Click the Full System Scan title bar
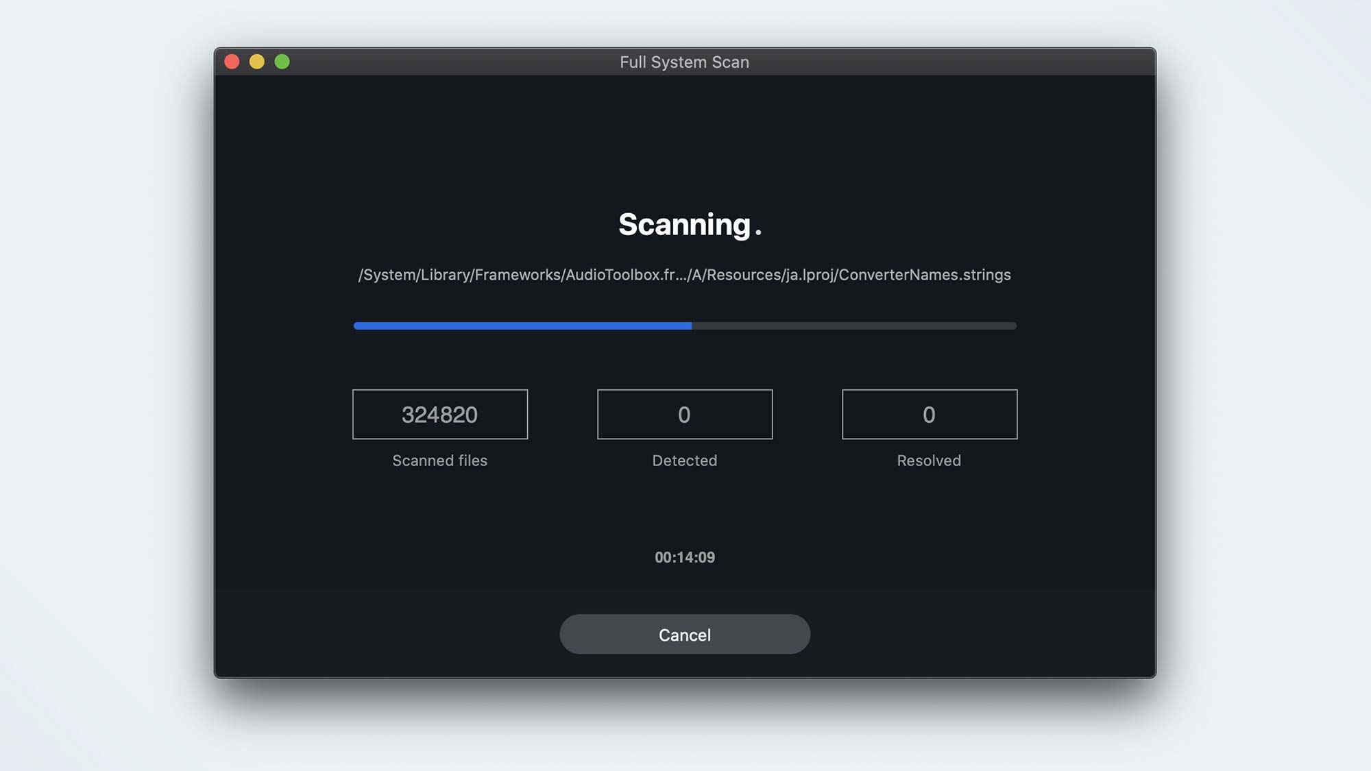This screenshot has width=1371, height=771. (685, 60)
